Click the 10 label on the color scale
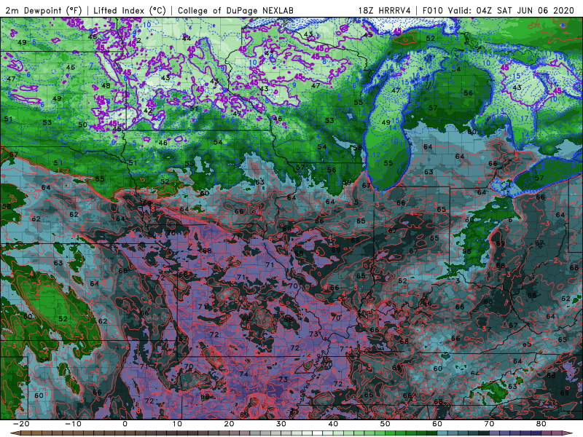The width and height of the screenshot is (583, 437). [177, 424]
